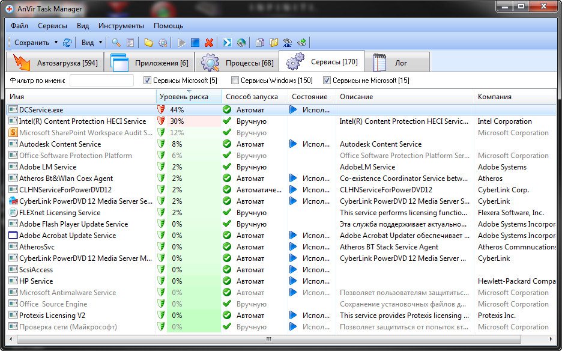562x351 pixels.
Task: Open the Файл menu
Action: [19, 26]
